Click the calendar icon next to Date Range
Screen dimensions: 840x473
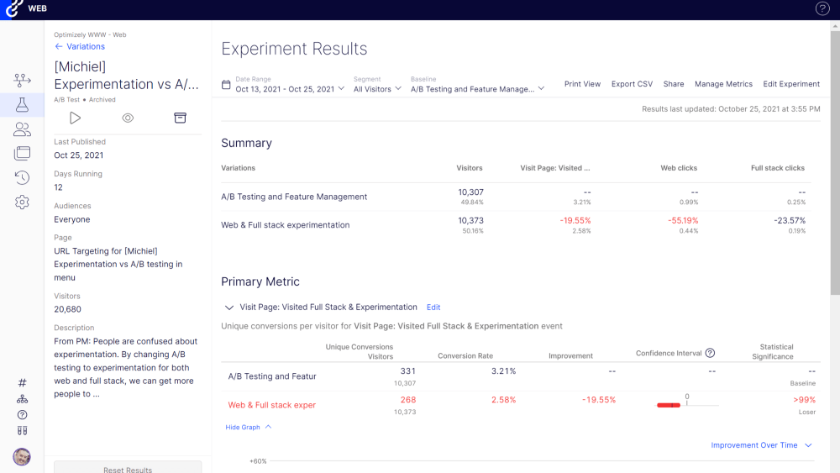coord(226,85)
